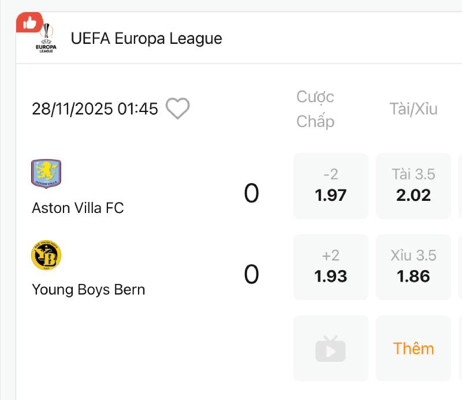Click the Young Boys Bern club crest
462x400 pixels.
(x=46, y=256)
